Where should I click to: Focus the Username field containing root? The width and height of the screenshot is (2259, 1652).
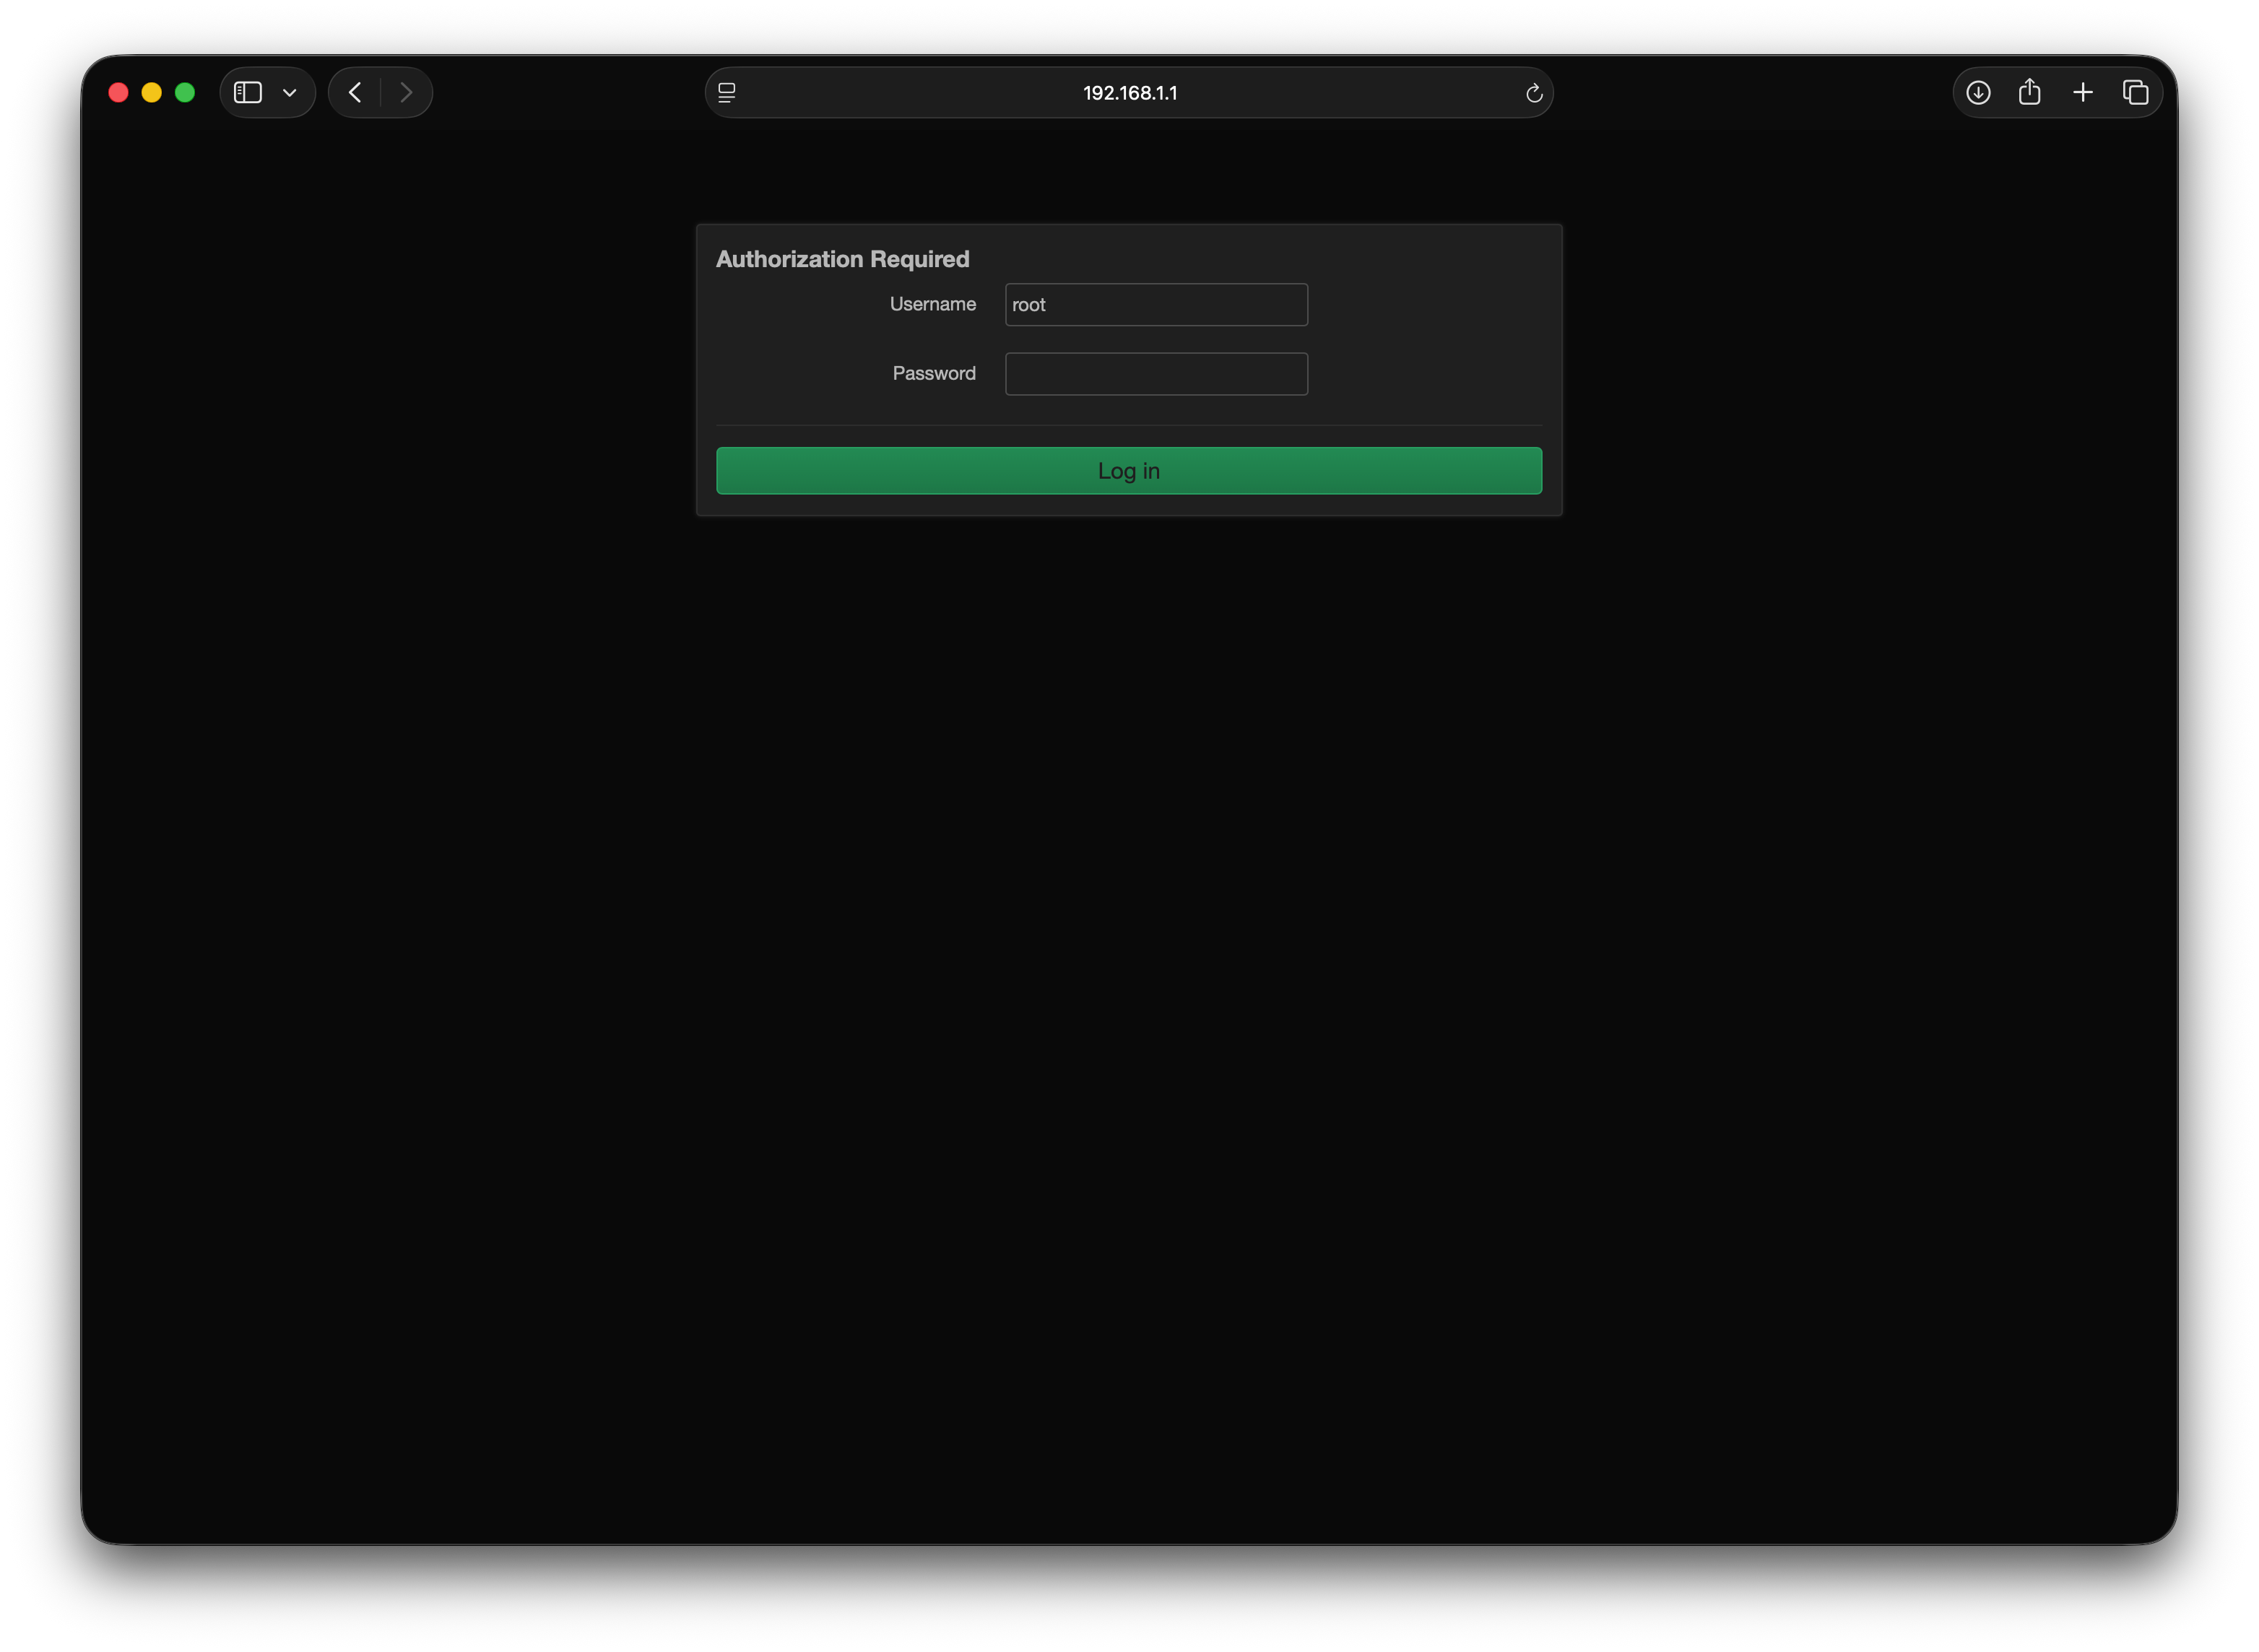[1156, 305]
